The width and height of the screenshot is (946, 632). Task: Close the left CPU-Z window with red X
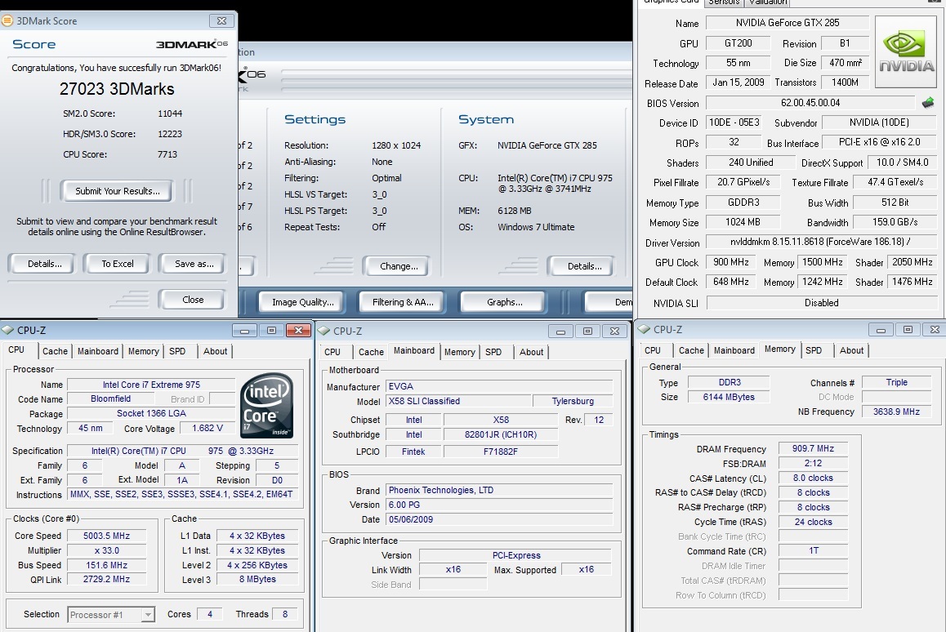pos(298,331)
